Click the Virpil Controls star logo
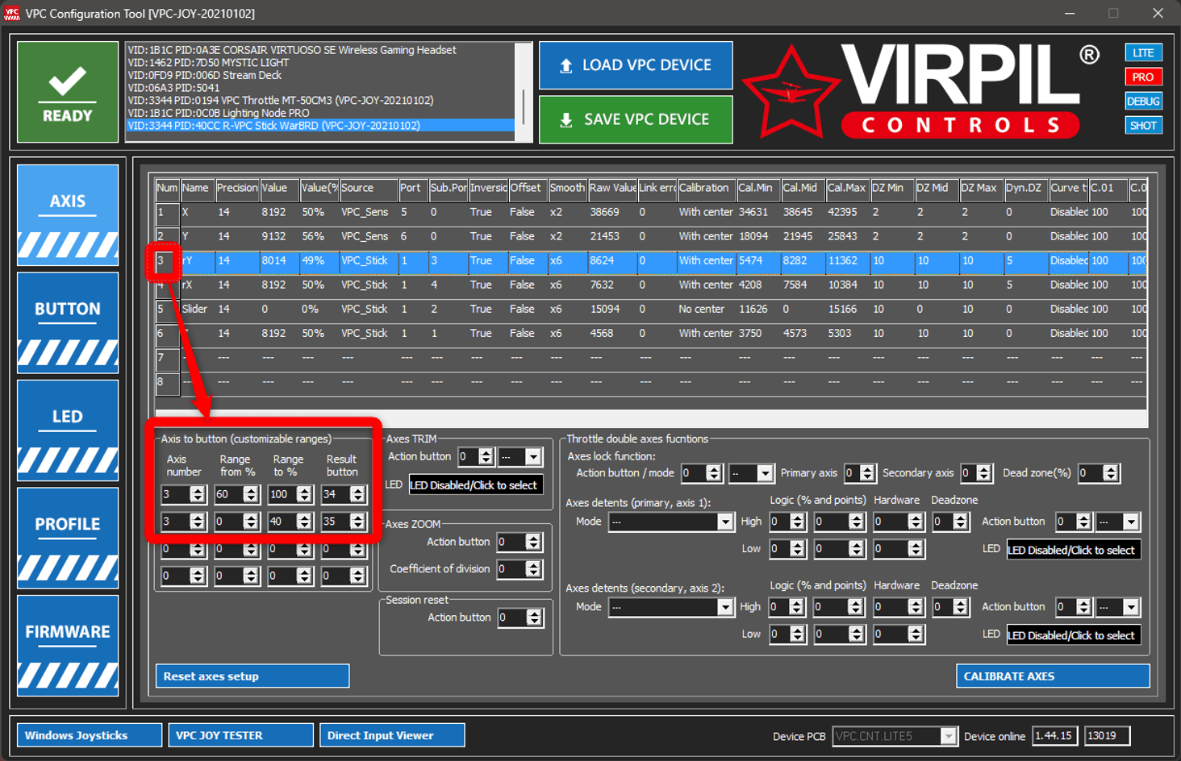Image resolution: width=1181 pixels, height=761 pixels. click(x=791, y=93)
